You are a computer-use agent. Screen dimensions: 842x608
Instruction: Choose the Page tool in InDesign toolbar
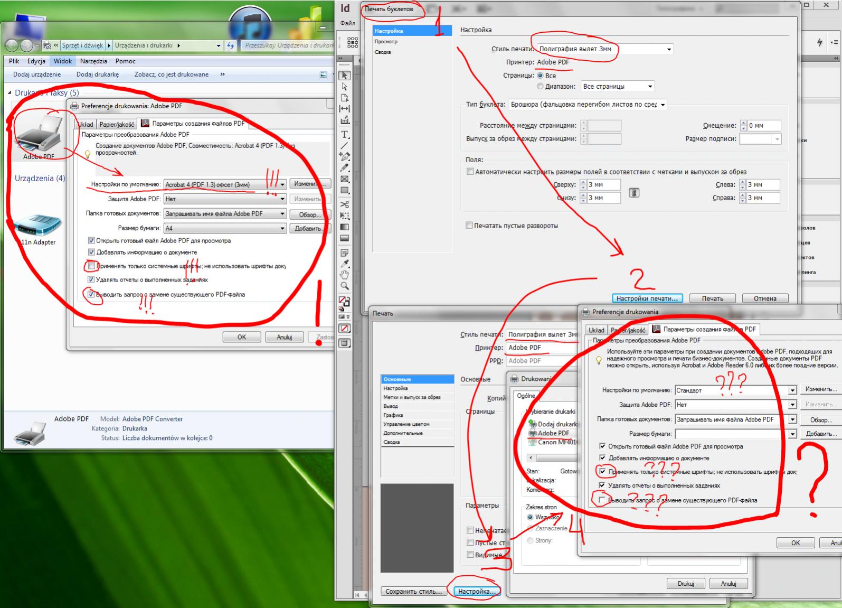[x=344, y=98]
